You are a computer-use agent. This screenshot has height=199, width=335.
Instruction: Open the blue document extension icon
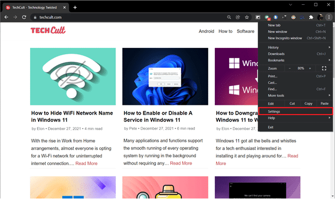coord(275,17)
